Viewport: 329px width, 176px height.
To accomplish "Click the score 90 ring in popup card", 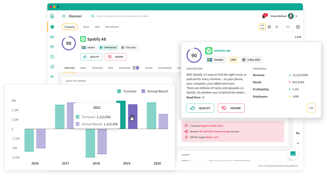I will pos(194,55).
